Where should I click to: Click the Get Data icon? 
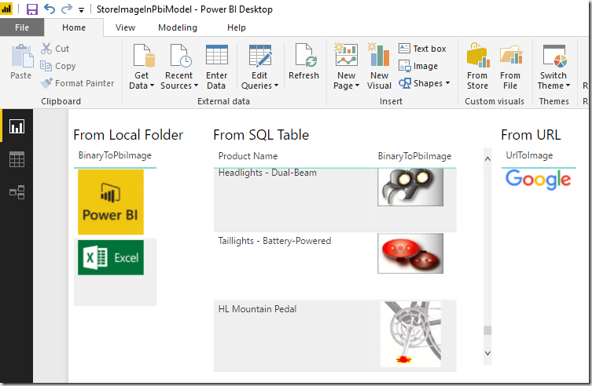coord(144,56)
